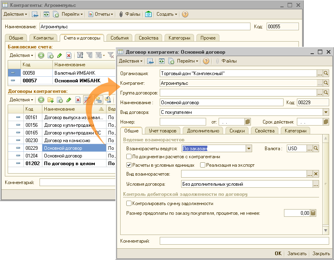Switch to Контакты tab
Screen dimensions: 334x260
(44, 38)
